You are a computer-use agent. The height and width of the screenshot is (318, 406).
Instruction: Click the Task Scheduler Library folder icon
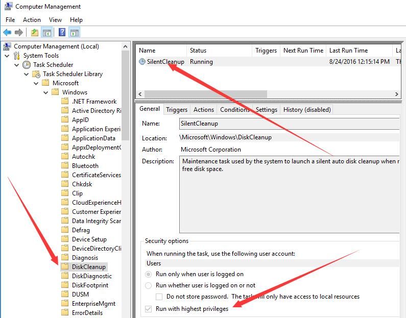(x=36, y=74)
